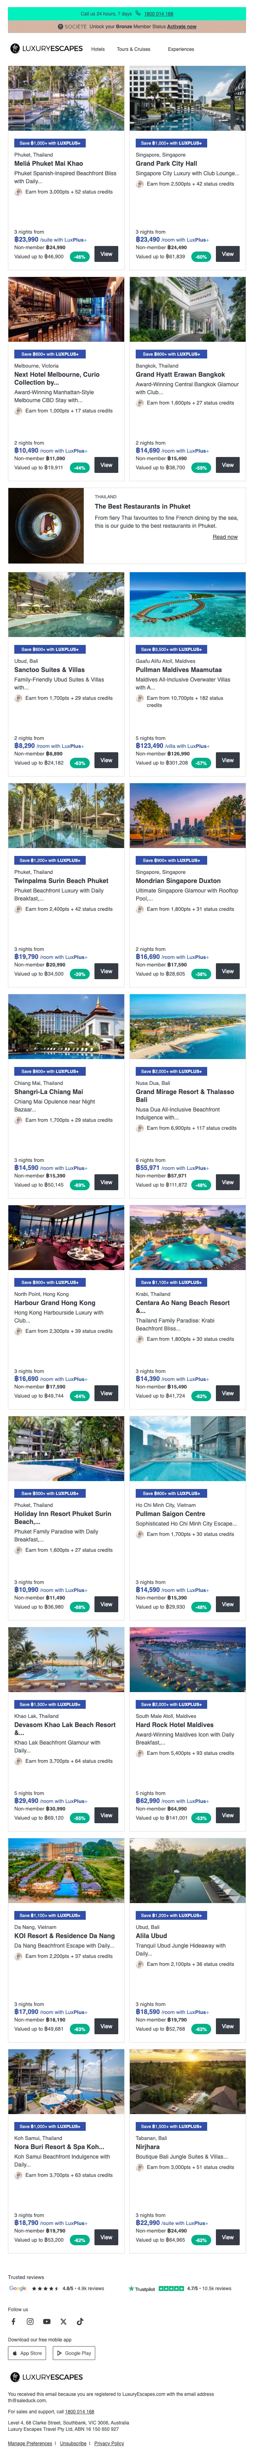254x2461 pixels.
Task: Open the TikTok icon in the footer
Action: tap(79, 2321)
